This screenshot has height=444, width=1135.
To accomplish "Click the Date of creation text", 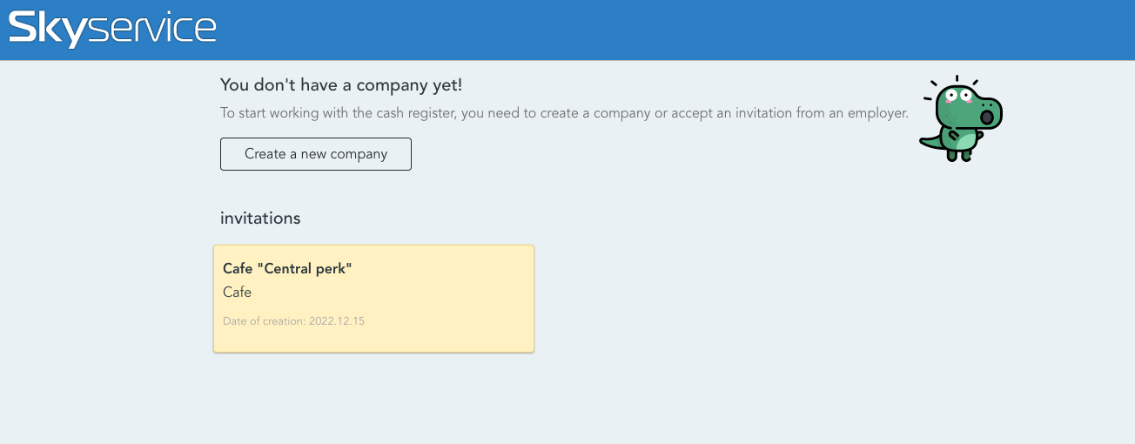I will pos(264,321).
